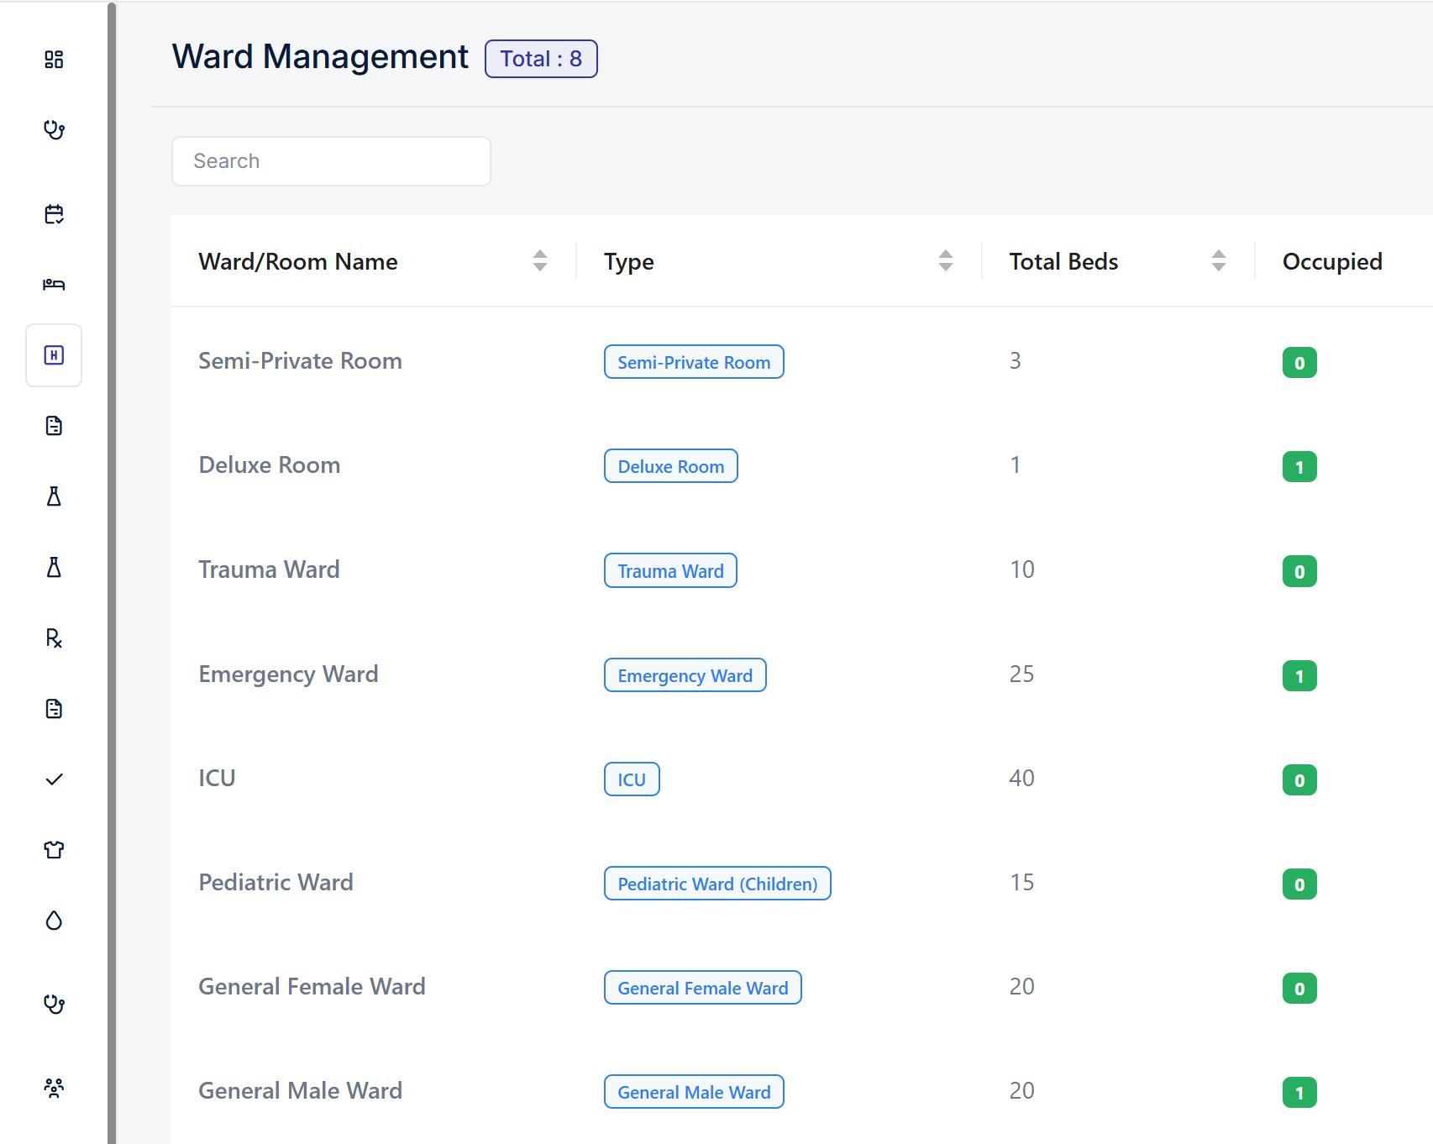
Task: Click the checkmark icon in sidebar
Action: [54, 779]
